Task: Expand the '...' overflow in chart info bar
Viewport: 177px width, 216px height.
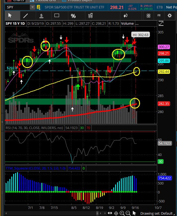Action: 137,24
